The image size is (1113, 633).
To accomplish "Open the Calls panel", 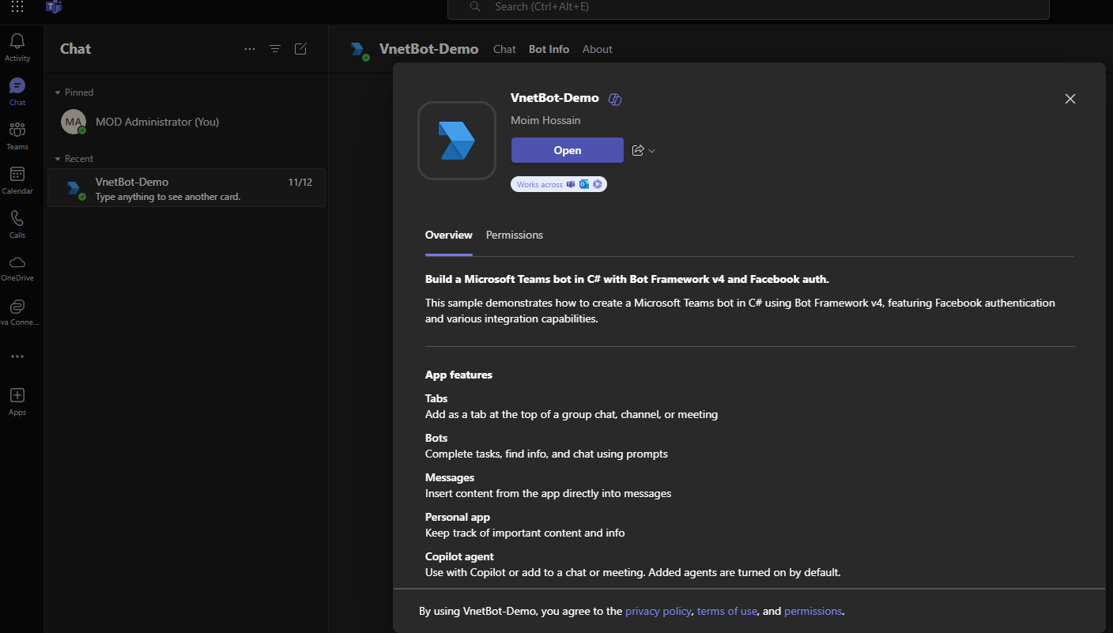I will click(17, 220).
